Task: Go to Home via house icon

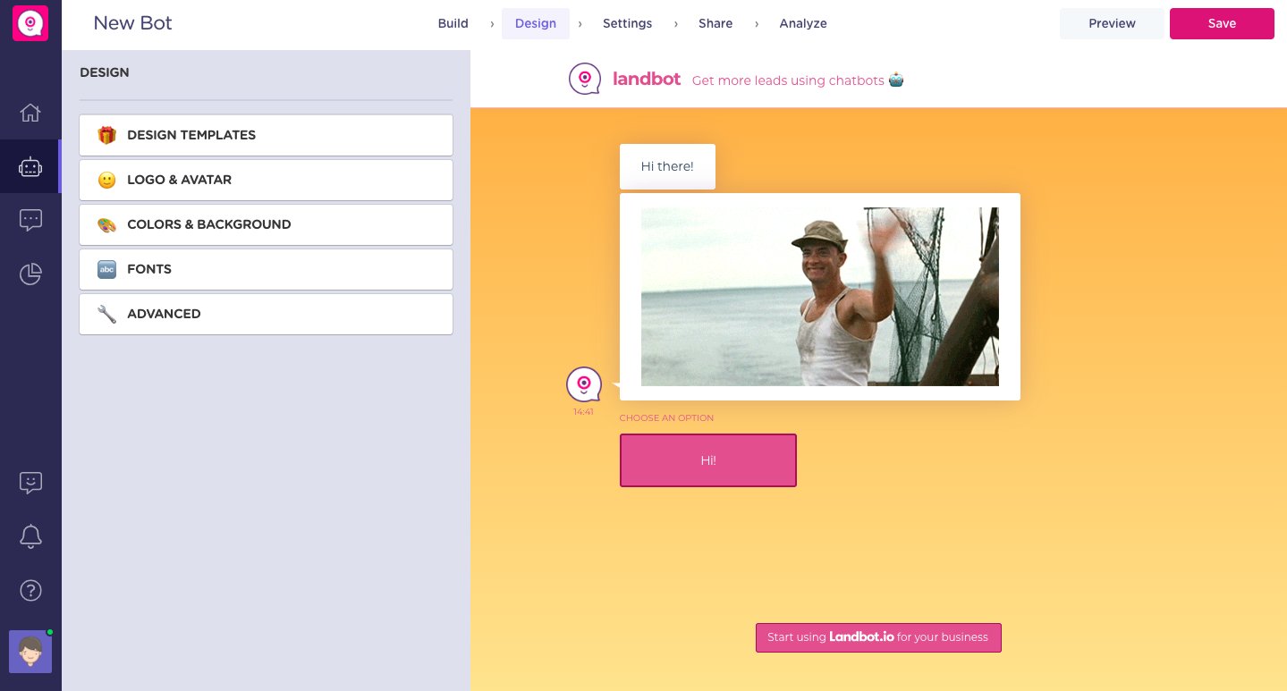Action: [x=30, y=113]
